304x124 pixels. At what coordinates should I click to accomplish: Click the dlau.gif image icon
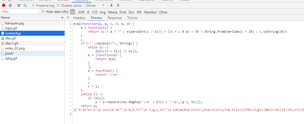[3, 38]
